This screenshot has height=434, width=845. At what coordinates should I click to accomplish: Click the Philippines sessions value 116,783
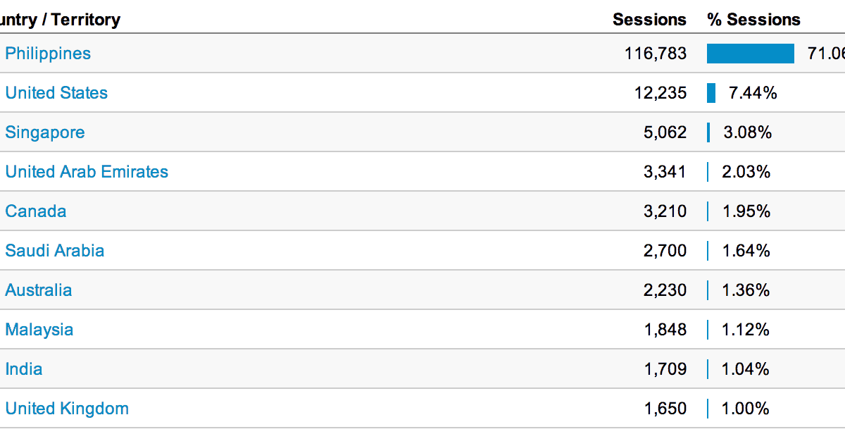coord(655,54)
